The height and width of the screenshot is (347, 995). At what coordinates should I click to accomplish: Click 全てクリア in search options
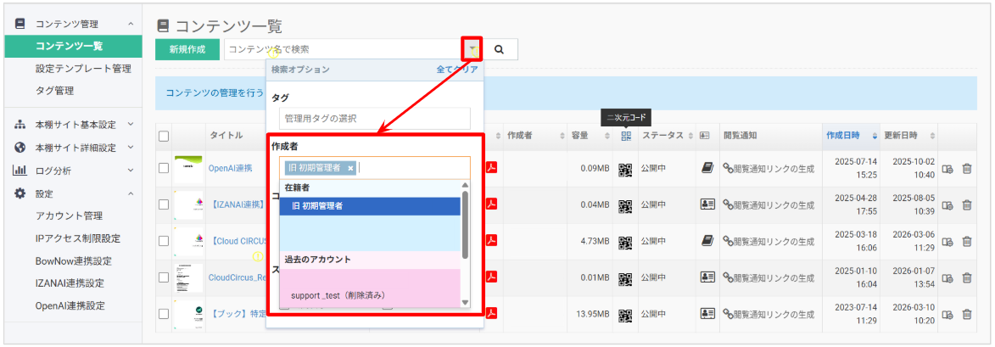[457, 70]
